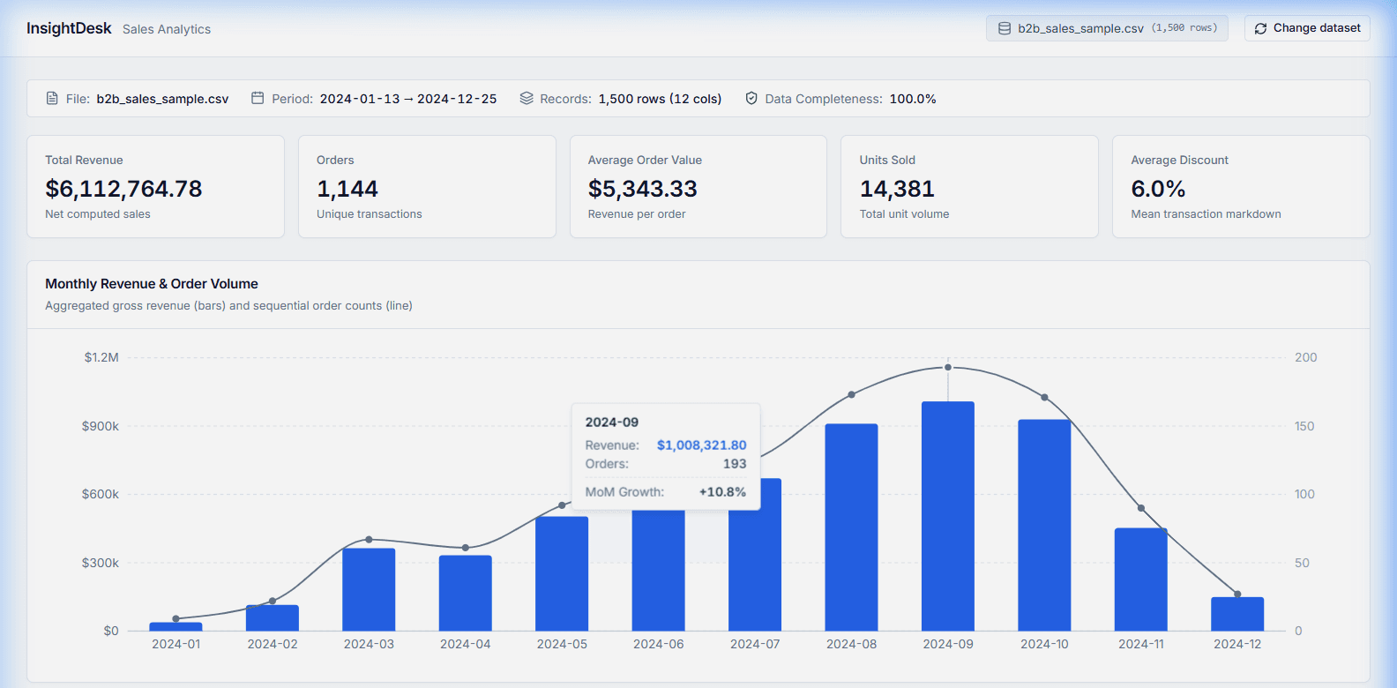Click the file icon before File label
The height and width of the screenshot is (688, 1397).
tap(52, 98)
